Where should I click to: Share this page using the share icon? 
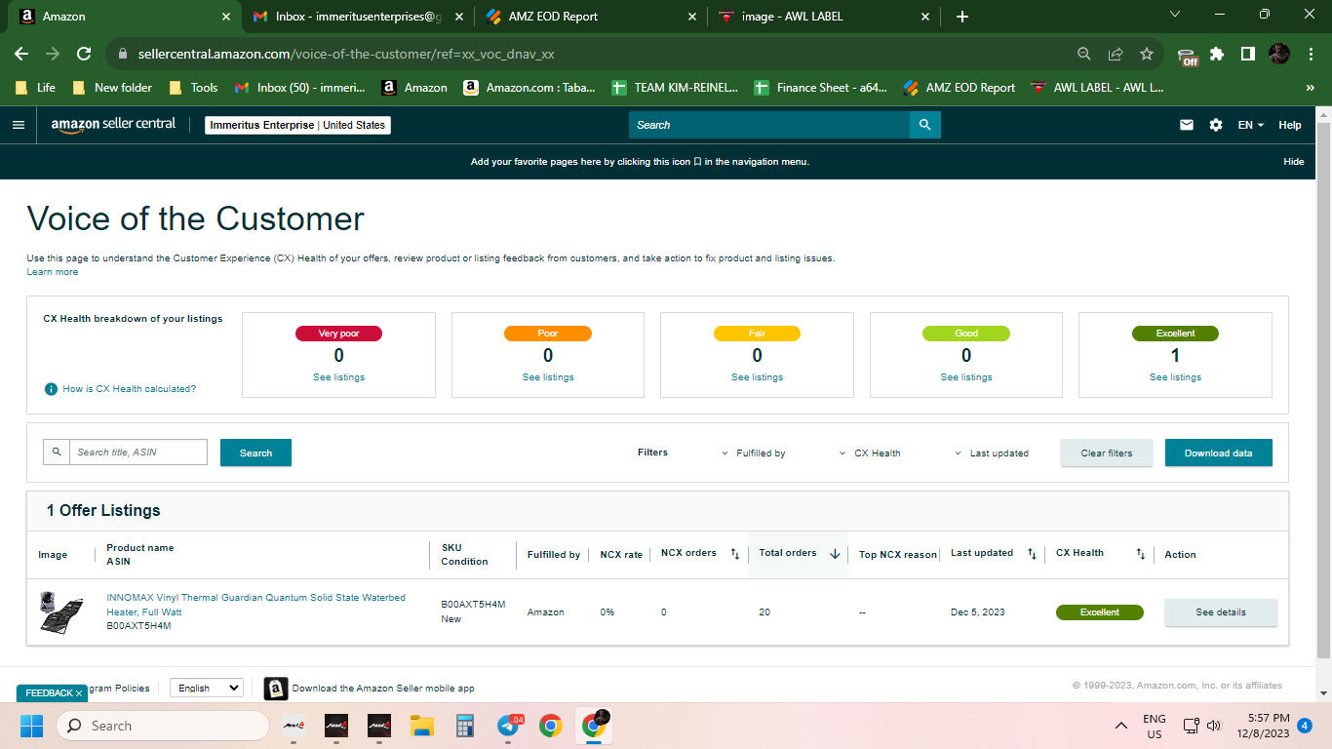pos(1116,54)
